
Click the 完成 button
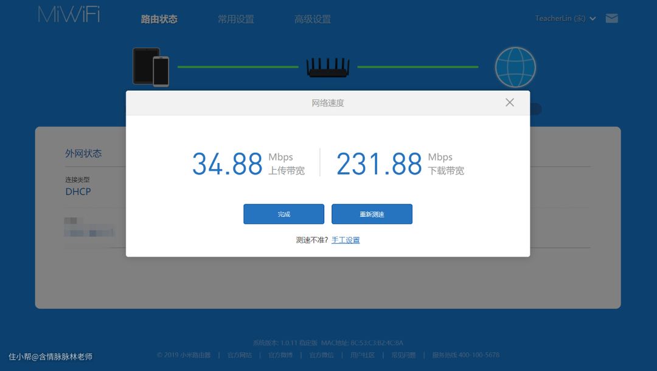pyautogui.click(x=283, y=214)
